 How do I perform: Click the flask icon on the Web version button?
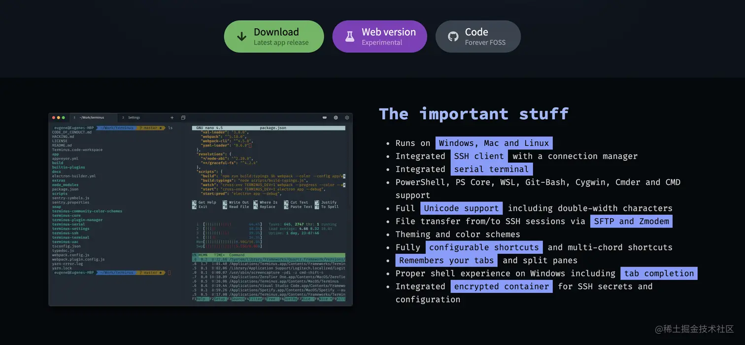coord(350,36)
